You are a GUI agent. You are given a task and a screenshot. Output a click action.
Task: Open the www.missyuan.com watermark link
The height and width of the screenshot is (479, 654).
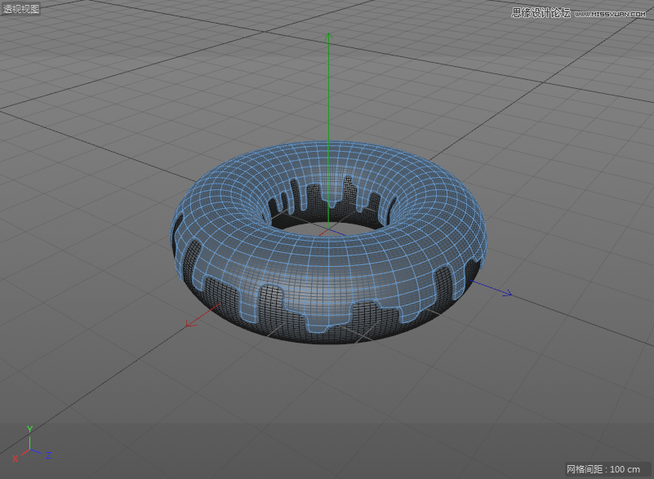pos(610,14)
